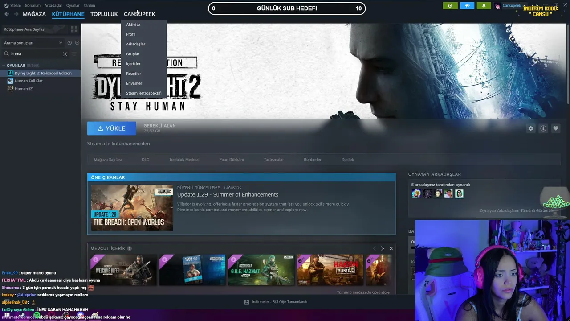The width and height of the screenshot is (570, 321).
Task: Open Kütüphane Ana Sayfası
Action: 34,29
